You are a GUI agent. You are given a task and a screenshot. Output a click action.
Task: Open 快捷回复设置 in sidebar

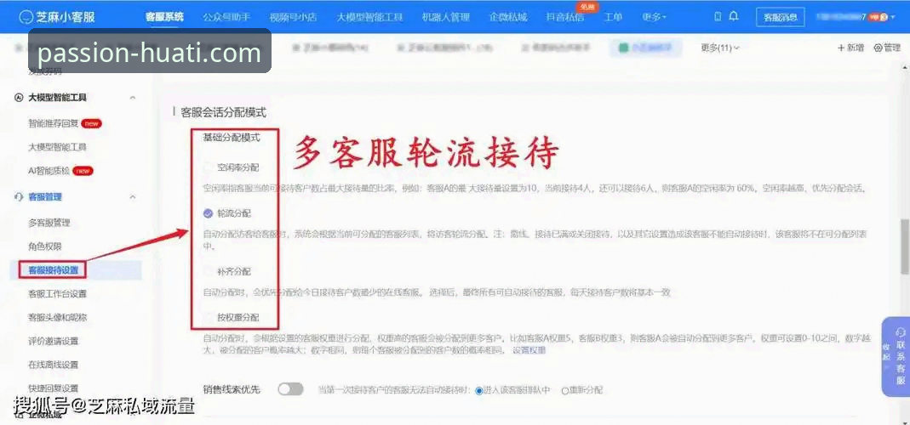(53, 388)
